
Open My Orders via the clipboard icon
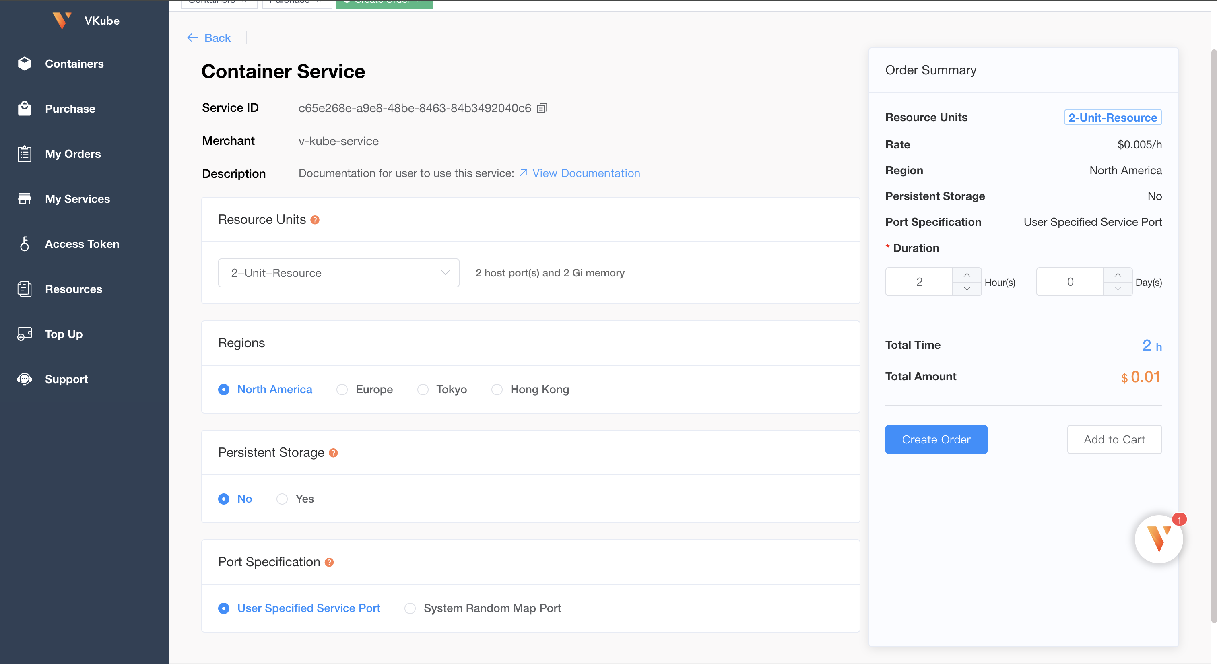(x=25, y=153)
